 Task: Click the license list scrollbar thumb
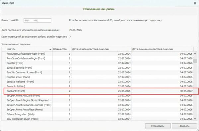pos(195,61)
